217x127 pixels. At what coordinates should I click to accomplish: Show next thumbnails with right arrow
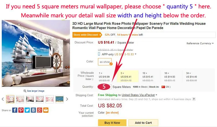(x=67, y=99)
